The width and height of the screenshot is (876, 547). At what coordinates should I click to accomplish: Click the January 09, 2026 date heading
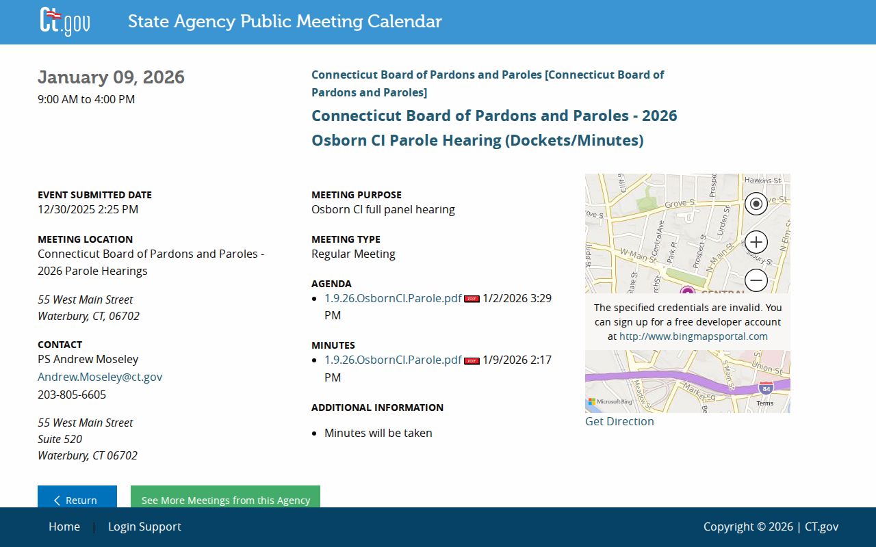[x=111, y=77]
